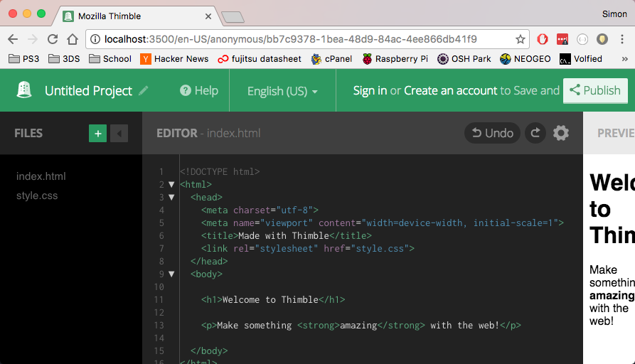
Task: Click the FILES panel heading
Action: (28, 133)
